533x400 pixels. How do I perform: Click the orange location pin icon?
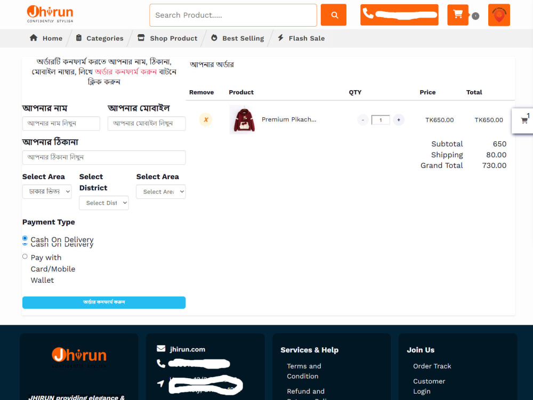click(x=499, y=15)
